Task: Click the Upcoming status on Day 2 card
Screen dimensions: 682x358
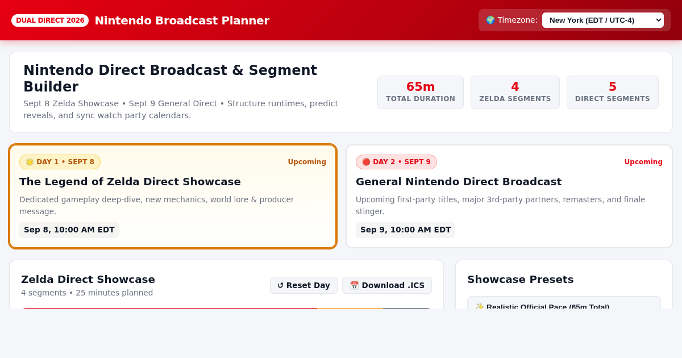Action: (643, 162)
